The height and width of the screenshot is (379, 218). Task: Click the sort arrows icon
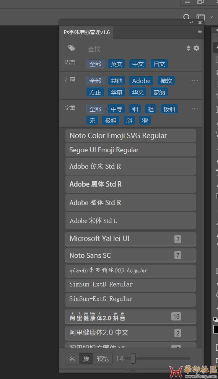pos(189,48)
